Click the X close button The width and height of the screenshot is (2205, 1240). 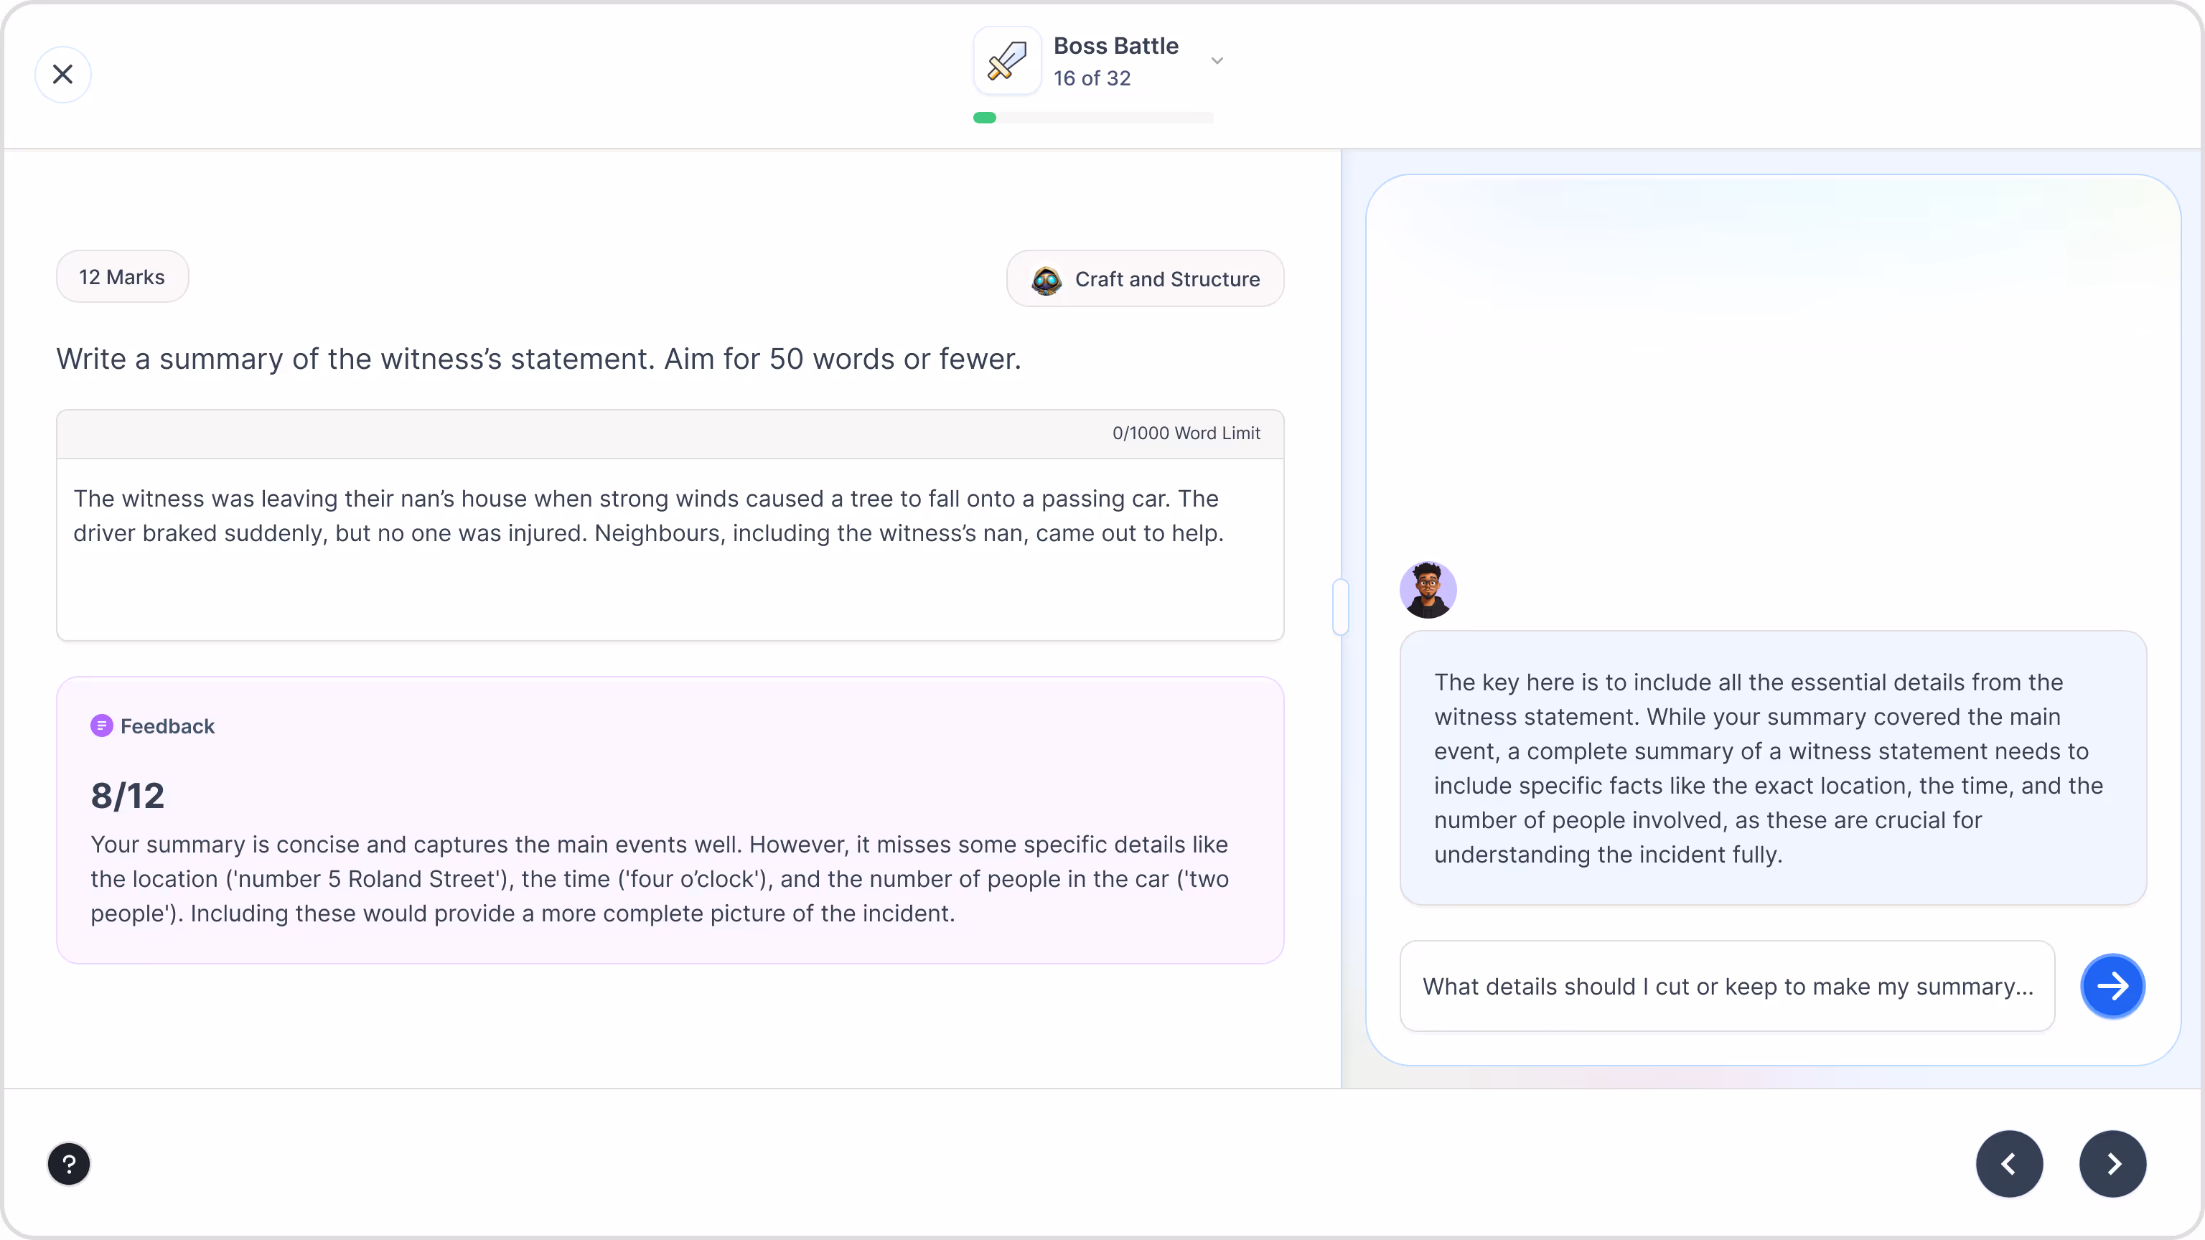coord(62,75)
